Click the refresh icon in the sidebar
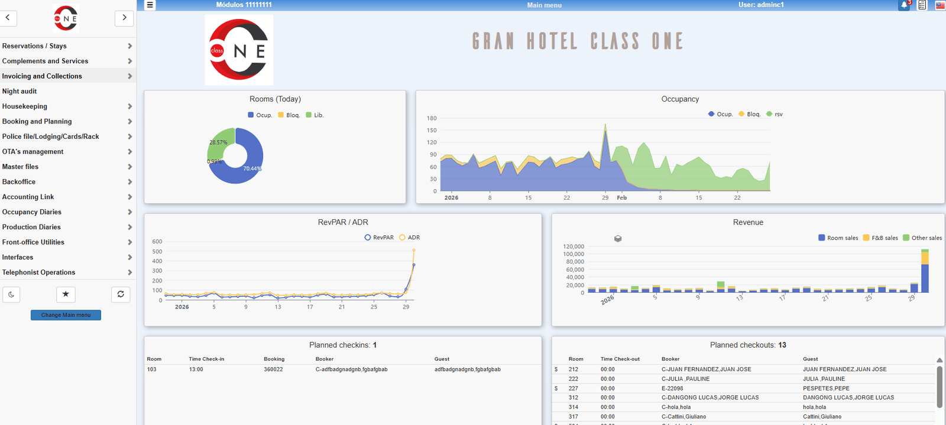The height and width of the screenshot is (425, 946). click(x=121, y=294)
